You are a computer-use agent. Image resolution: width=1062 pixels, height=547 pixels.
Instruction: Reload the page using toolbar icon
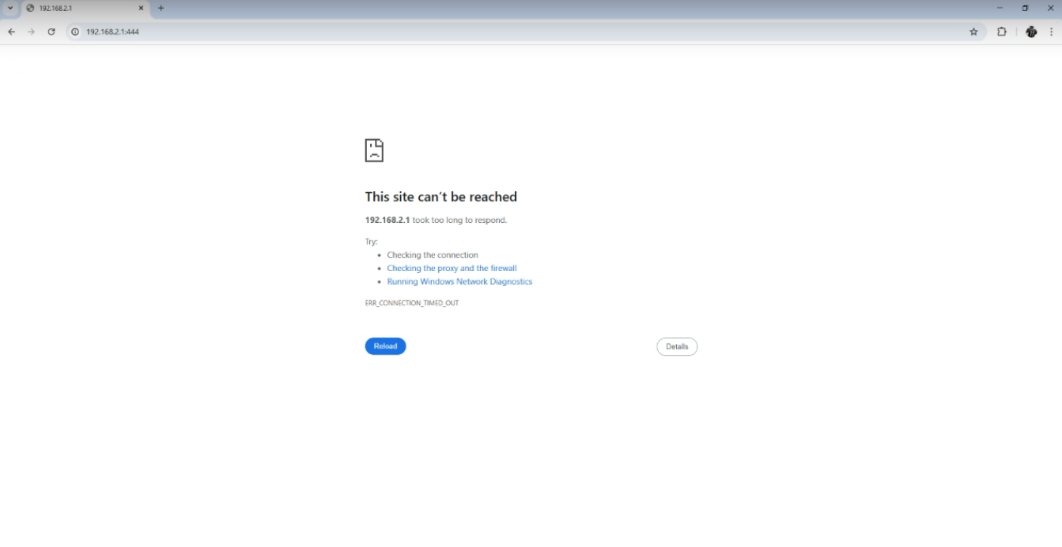(51, 32)
